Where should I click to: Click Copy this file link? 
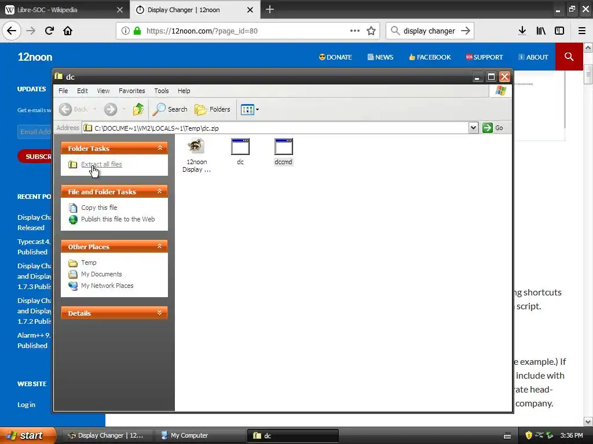coord(99,208)
